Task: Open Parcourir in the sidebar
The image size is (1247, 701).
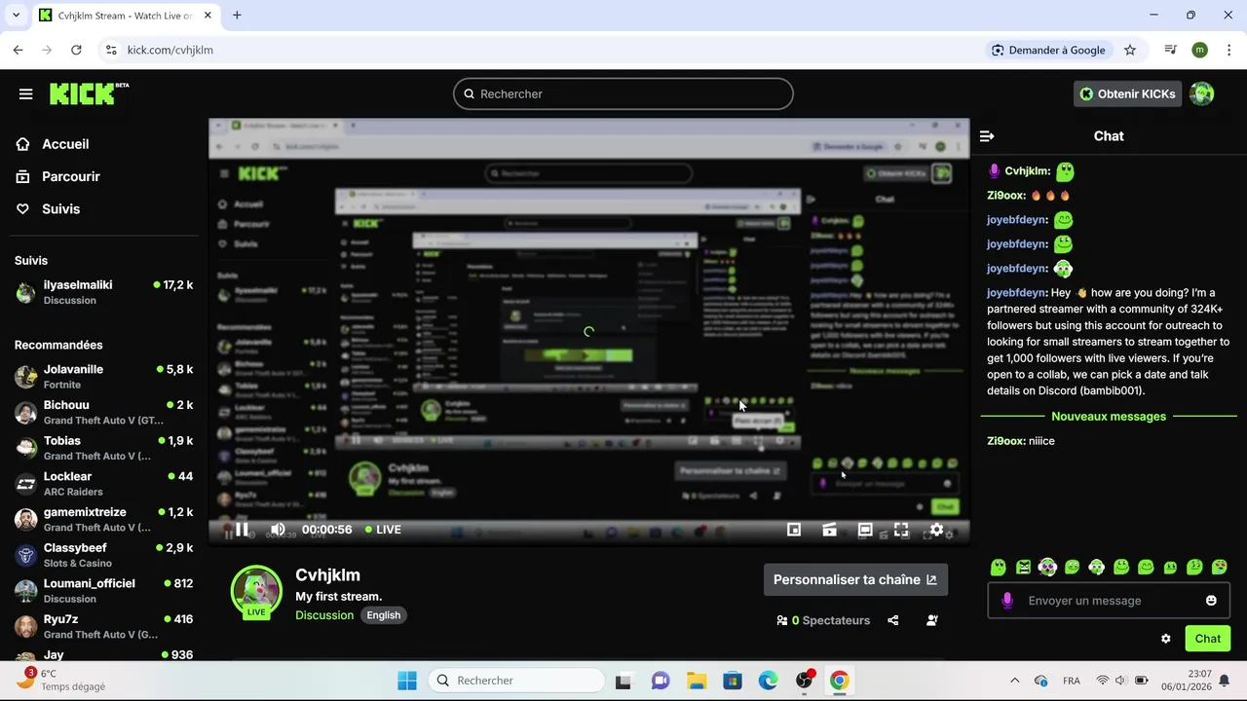Action: click(58, 176)
